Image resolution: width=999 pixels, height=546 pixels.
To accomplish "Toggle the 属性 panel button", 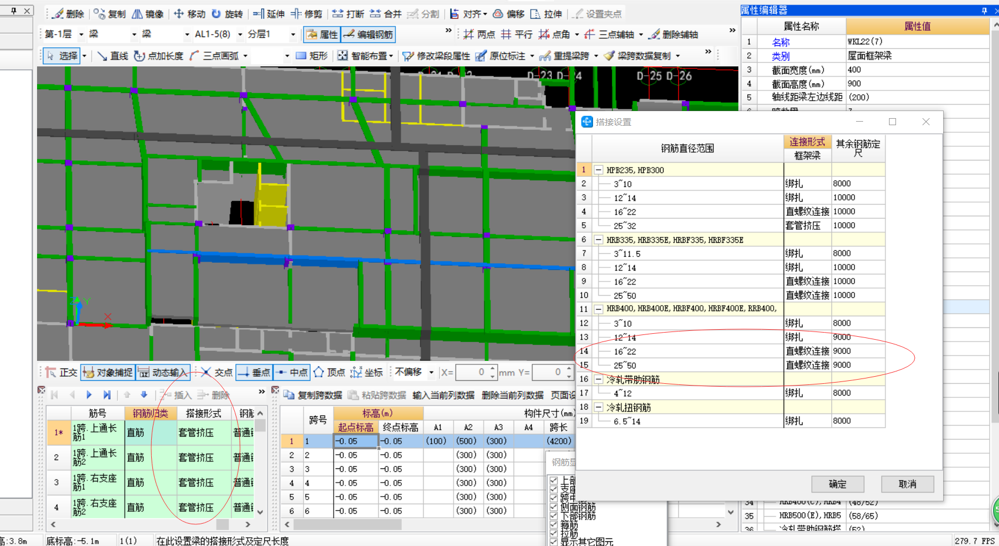I will click(x=322, y=35).
